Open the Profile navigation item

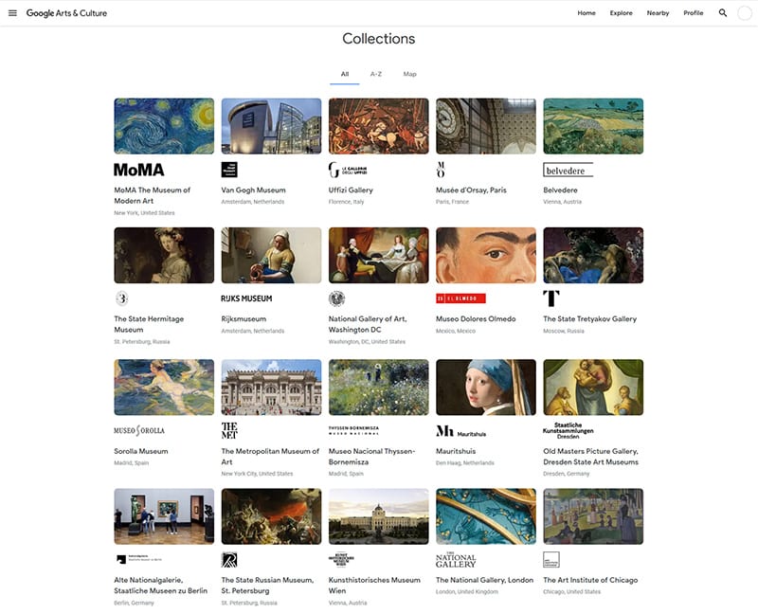pyautogui.click(x=694, y=13)
